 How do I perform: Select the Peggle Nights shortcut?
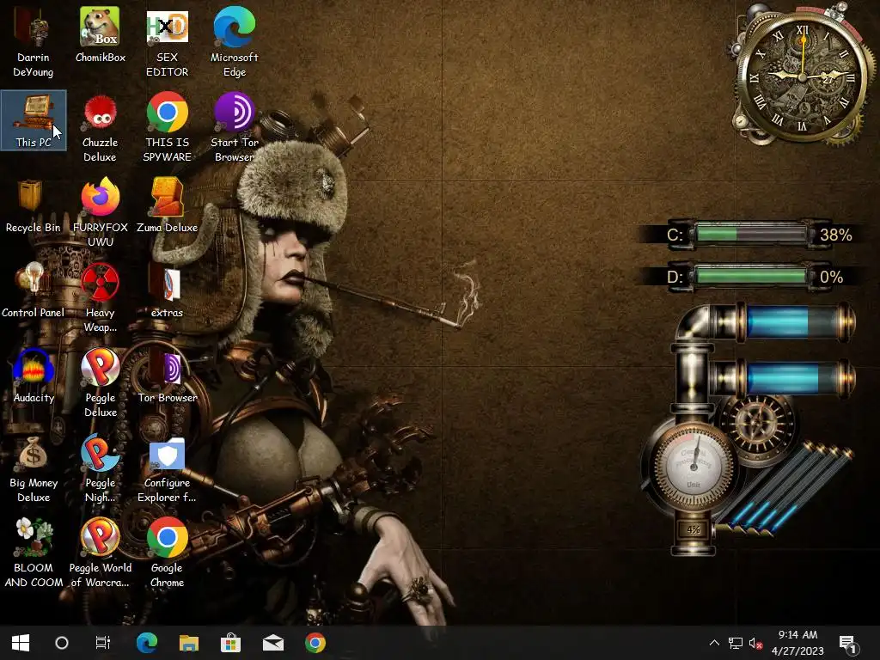(x=100, y=468)
